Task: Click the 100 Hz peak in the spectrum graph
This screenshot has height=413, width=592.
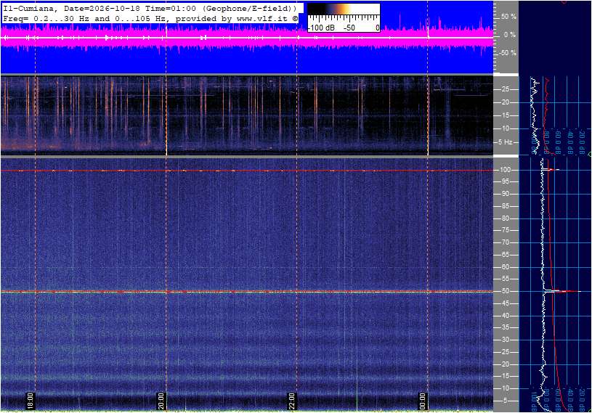Action: [x=551, y=170]
